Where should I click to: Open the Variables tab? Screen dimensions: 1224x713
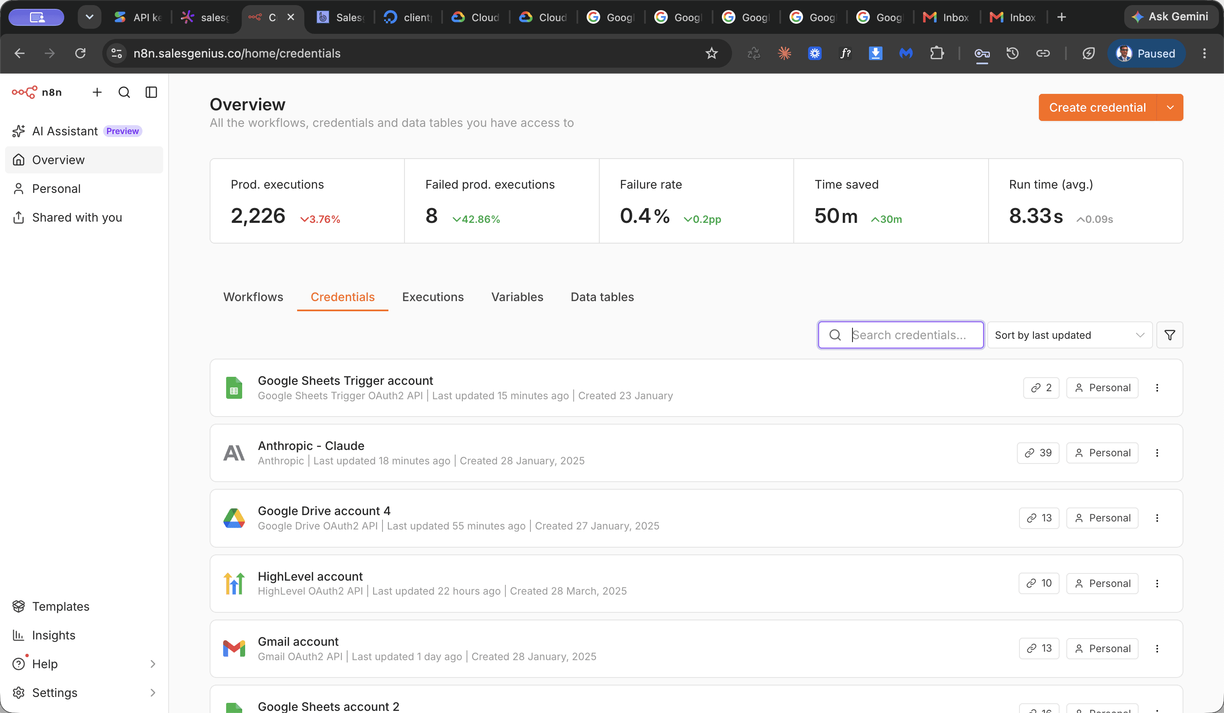tap(517, 297)
